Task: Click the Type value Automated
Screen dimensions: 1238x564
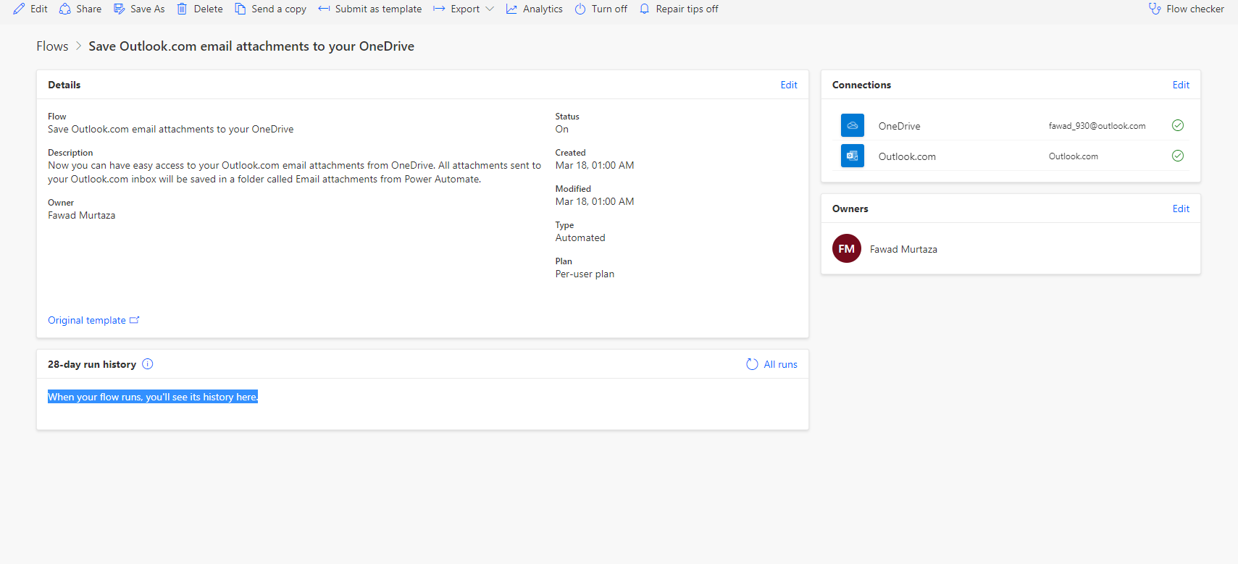Action: tap(580, 237)
